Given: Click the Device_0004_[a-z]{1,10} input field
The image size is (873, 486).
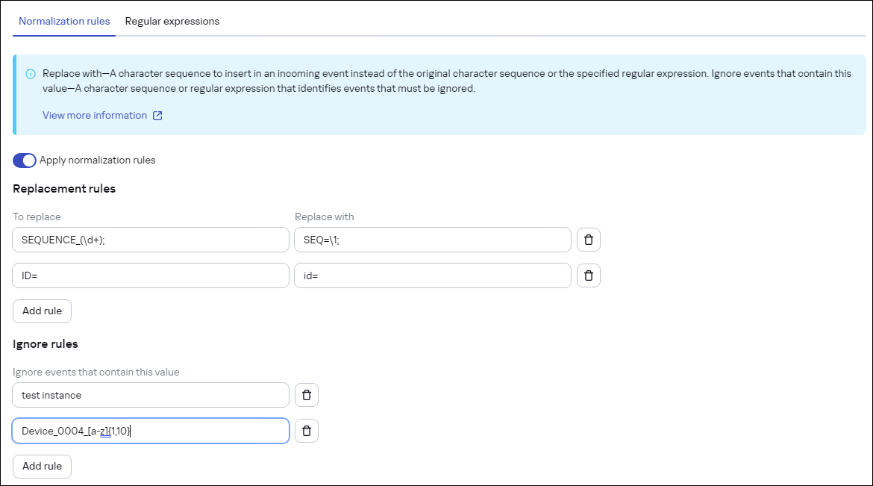Looking at the screenshot, I should point(149,431).
